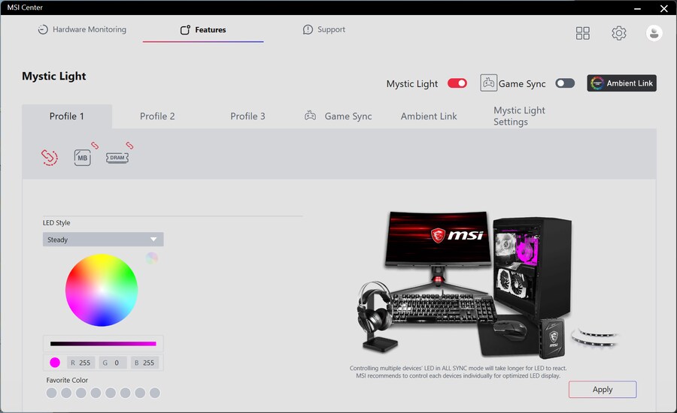Expand the LED Style Steady dropdown
Image resolution: width=677 pixels, height=413 pixels.
pos(103,240)
